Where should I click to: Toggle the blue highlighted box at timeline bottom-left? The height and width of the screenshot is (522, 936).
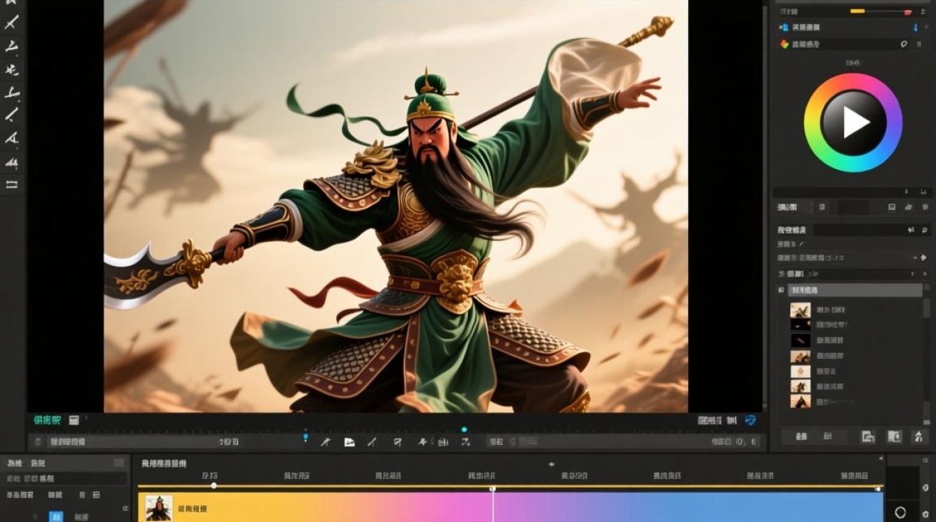click(56, 516)
